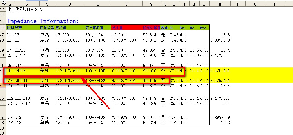Screen dimensions: 293x135
Task: Click 12.000 required value in row 47
Action: 62,35
